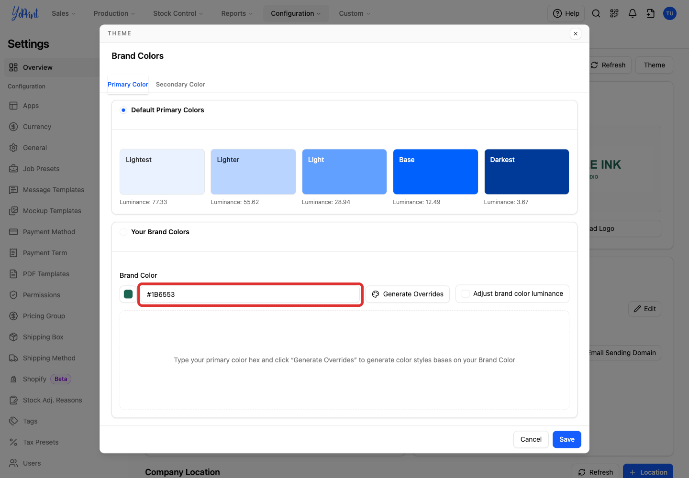Image resolution: width=689 pixels, height=478 pixels.
Task: Click the Tags icon in sidebar
Action: point(13,421)
